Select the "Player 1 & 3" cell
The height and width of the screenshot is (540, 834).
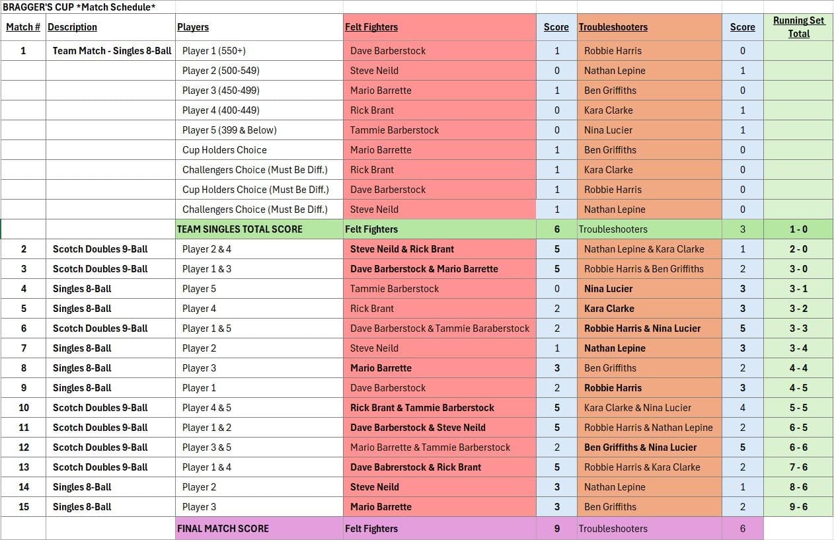point(259,269)
